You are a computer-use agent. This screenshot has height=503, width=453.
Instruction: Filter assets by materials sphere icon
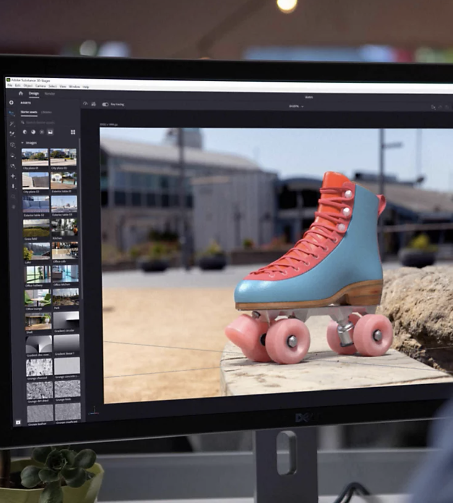[33, 132]
